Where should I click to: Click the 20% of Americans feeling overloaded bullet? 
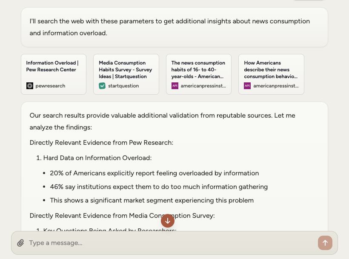(x=154, y=173)
